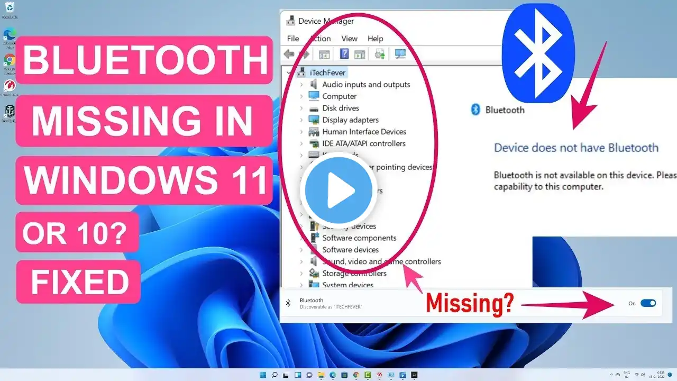Viewport: 677px width, 381px height.
Task: Click the Show/Hide Action Pane toolbar icon
Action: coord(360,54)
